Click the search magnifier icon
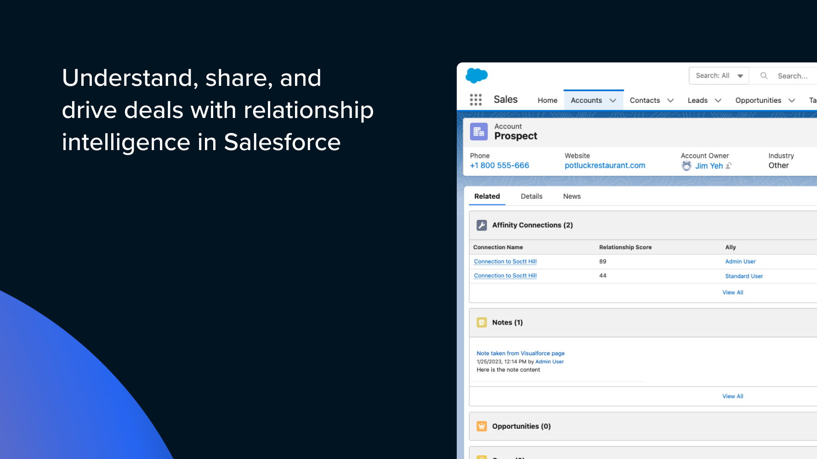This screenshot has height=459, width=817. (x=764, y=76)
